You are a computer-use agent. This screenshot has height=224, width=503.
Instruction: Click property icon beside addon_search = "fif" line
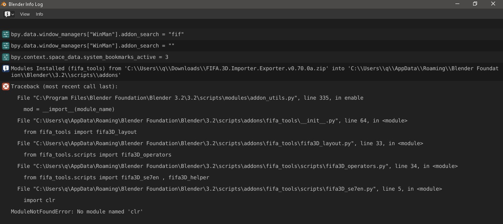coord(6,35)
